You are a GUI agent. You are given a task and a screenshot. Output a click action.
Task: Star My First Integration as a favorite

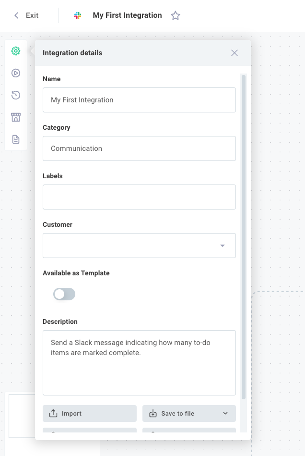point(176,15)
